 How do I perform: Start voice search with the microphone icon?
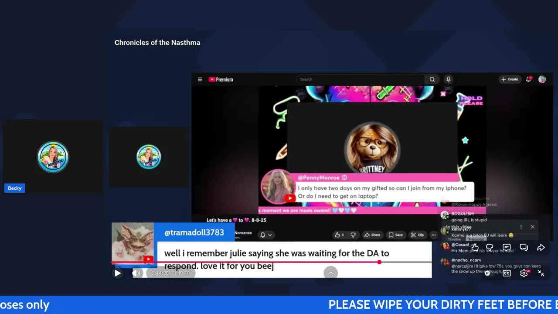pos(448,79)
